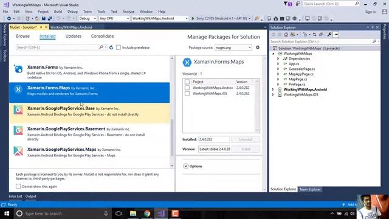This screenshot has height=219, width=389.
Task: Click the feedback icon beside Quick Launch
Action: pos(298,4)
